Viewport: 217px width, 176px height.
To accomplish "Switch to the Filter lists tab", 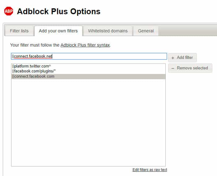I will (19, 31).
